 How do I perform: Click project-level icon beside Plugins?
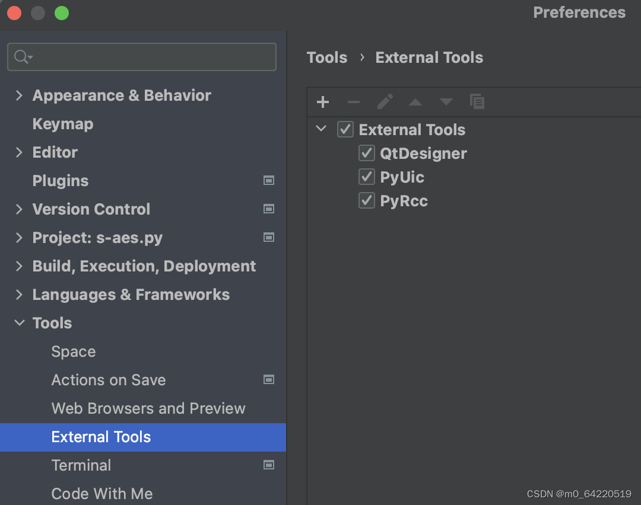pyautogui.click(x=269, y=181)
